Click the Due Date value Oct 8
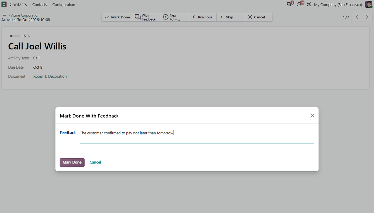The height and width of the screenshot is (213, 374). 38,67
